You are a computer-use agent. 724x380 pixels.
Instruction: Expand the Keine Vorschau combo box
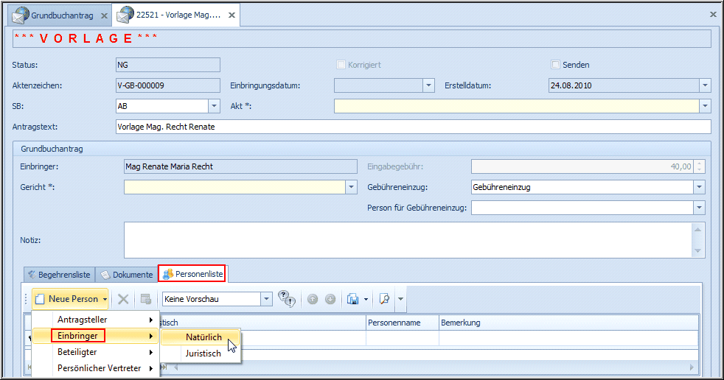pyautogui.click(x=266, y=299)
